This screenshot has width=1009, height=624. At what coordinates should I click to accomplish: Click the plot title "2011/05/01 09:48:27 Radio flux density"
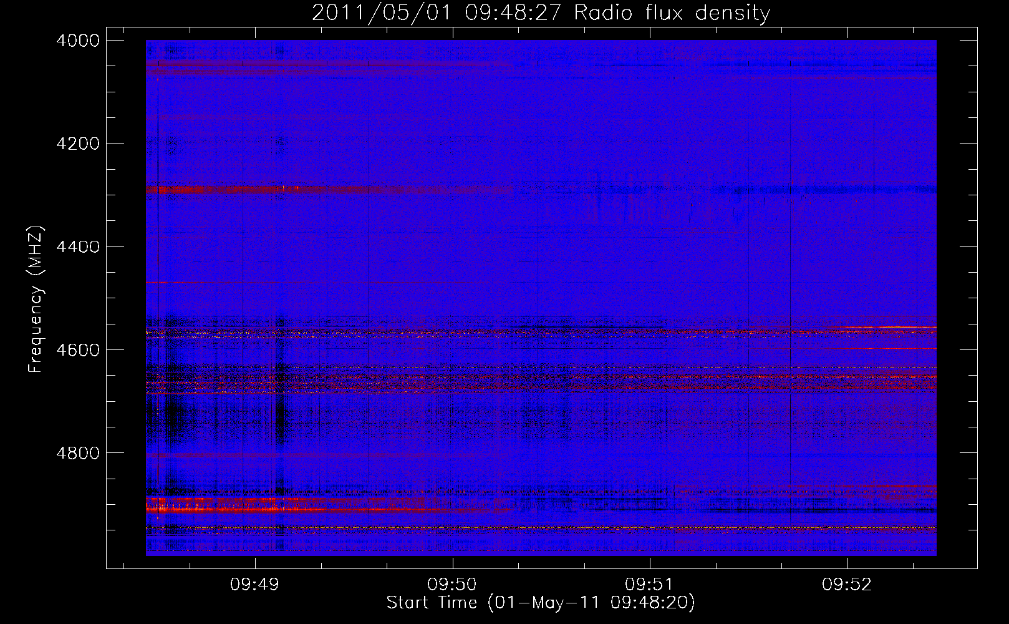click(x=541, y=12)
